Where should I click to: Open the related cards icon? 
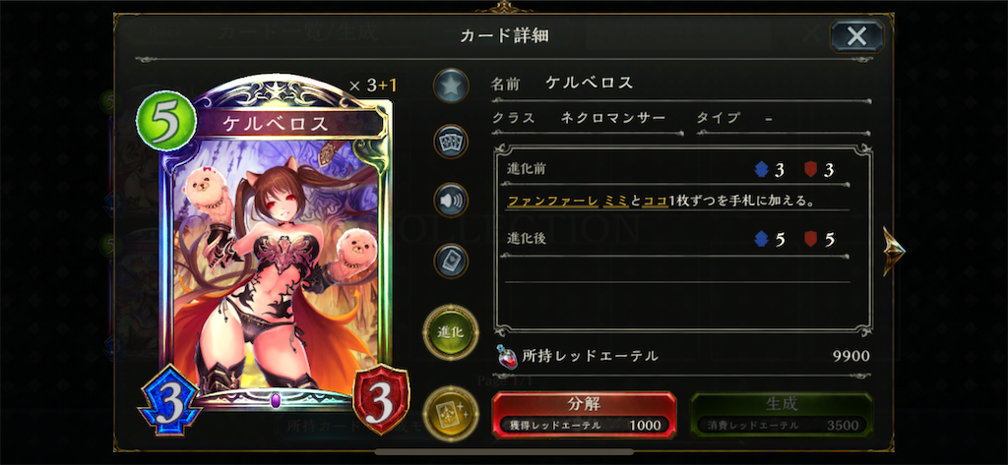451,142
